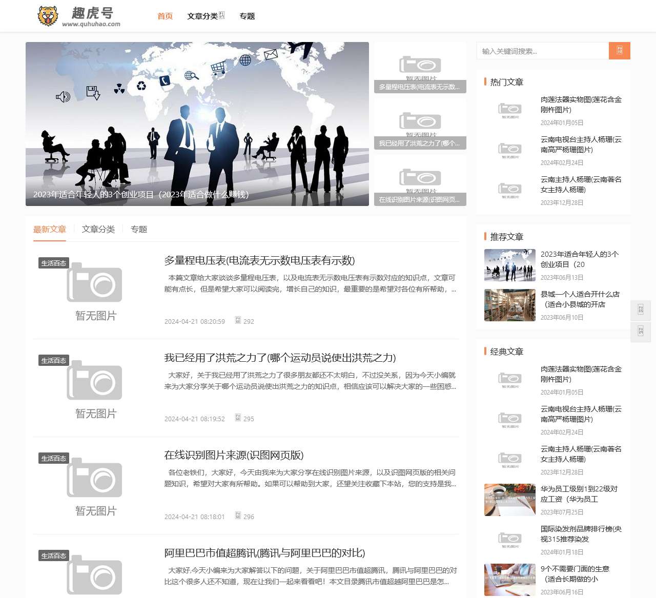This screenshot has height=598, width=656.
Task: Open 热门文章 link 云南电视台主持人杨珊
Action: coord(581,145)
